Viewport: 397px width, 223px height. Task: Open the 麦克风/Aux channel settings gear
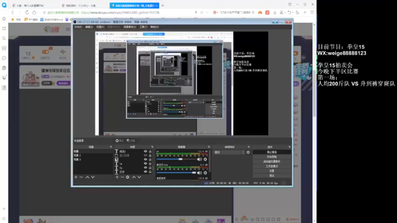coord(205,173)
